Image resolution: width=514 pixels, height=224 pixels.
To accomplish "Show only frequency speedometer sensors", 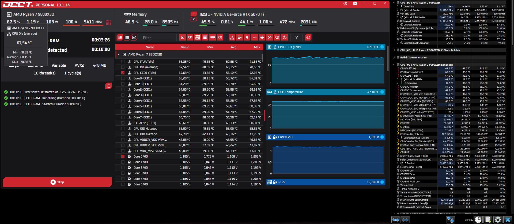I will [x=270, y=37].
